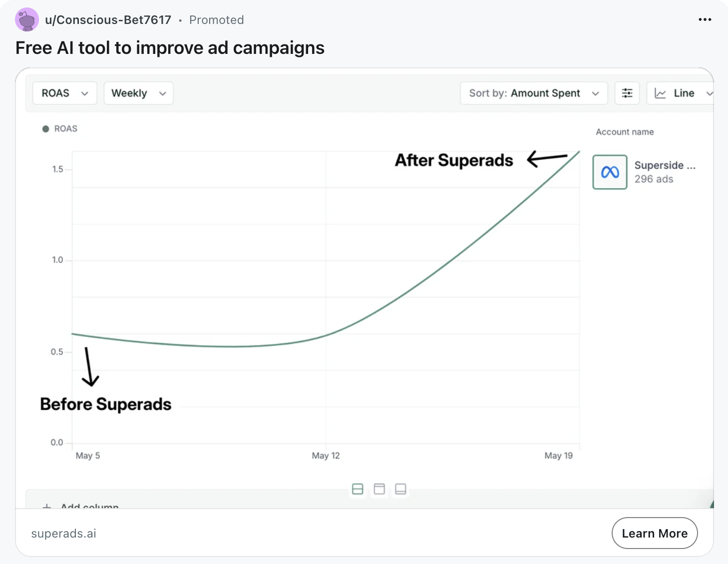Open the ROAS metric dropdown
The height and width of the screenshot is (564, 728).
pyautogui.click(x=64, y=93)
